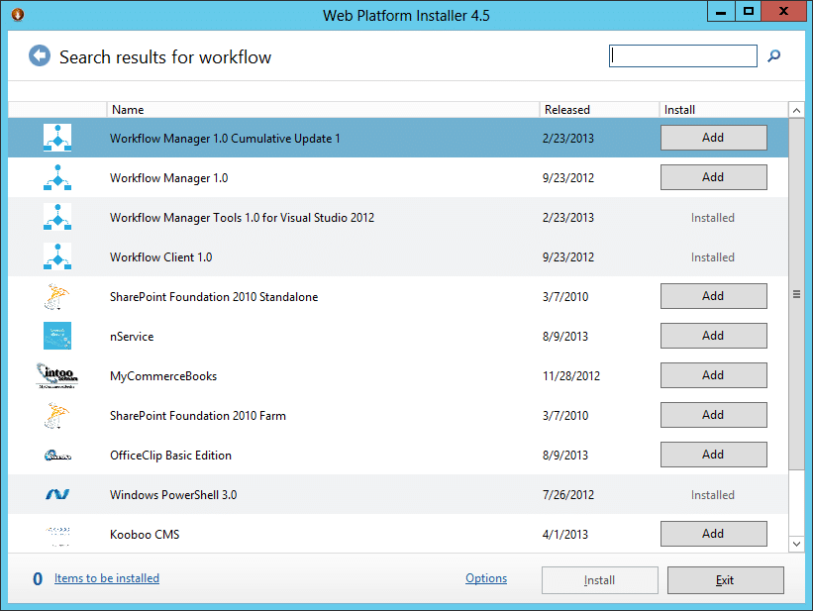Select the MyCommerceBooks name text
This screenshot has width=813, height=611.
point(163,376)
